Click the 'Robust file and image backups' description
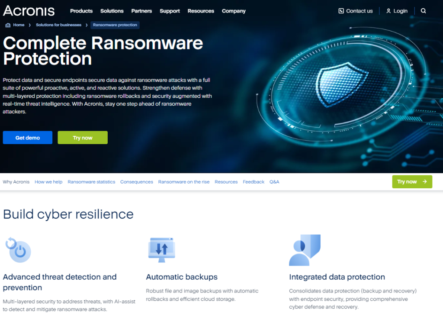Viewport: 443px width, 325px height. coord(202,295)
